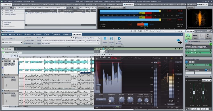Select Unnamed File radio button
Viewport: 213px width, 111px height.
click(x=25, y=41)
